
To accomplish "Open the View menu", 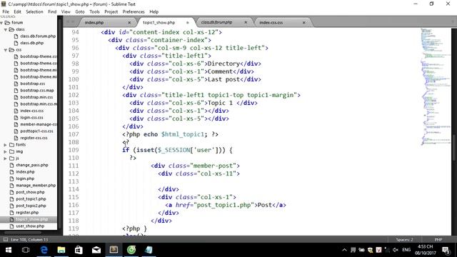I will click(x=66, y=11).
